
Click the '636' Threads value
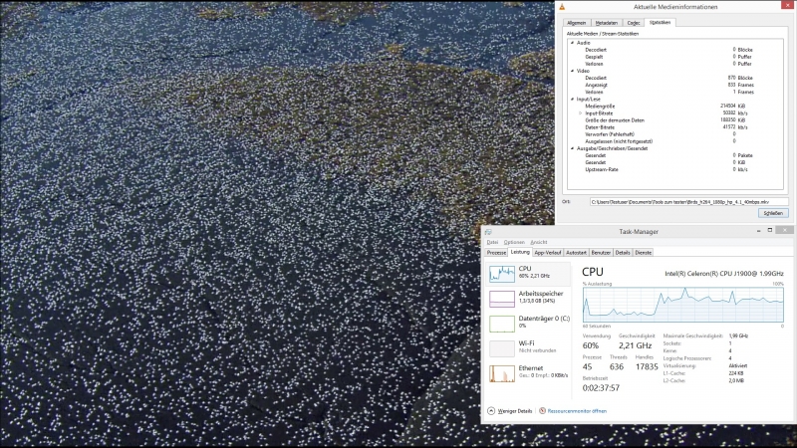pyautogui.click(x=616, y=366)
